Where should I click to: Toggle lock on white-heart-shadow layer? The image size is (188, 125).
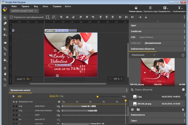pos(16,111)
